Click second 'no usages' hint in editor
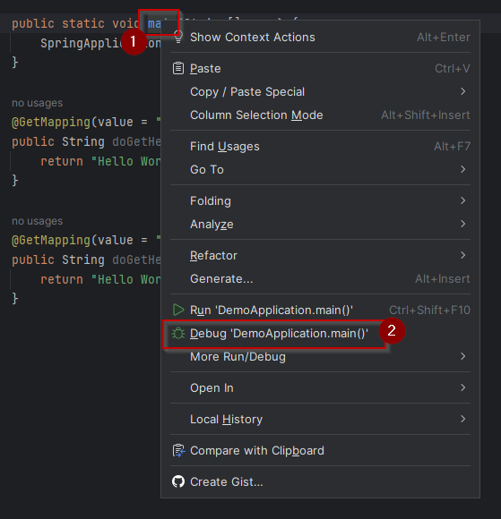 pyautogui.click(x=37, y=221)
